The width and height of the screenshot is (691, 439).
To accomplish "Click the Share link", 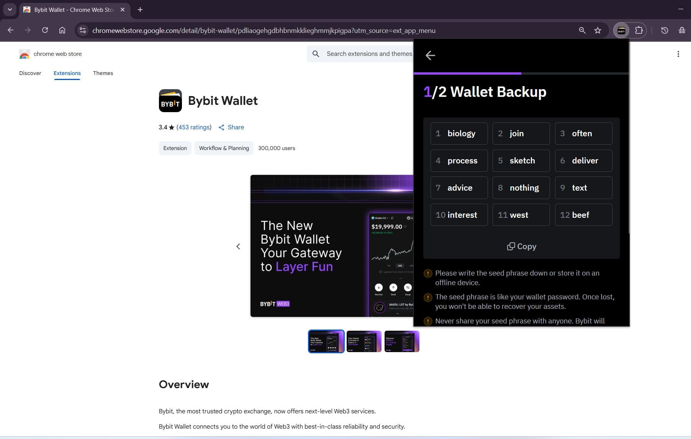I will pyautogui.click(x=231, y=127).
